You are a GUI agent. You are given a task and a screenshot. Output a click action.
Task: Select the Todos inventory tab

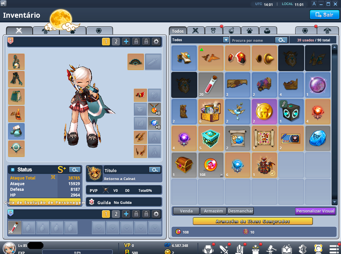tap(178, 31)
